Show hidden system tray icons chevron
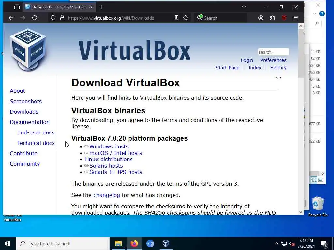 pyautogui.click(x=276, y=243)
